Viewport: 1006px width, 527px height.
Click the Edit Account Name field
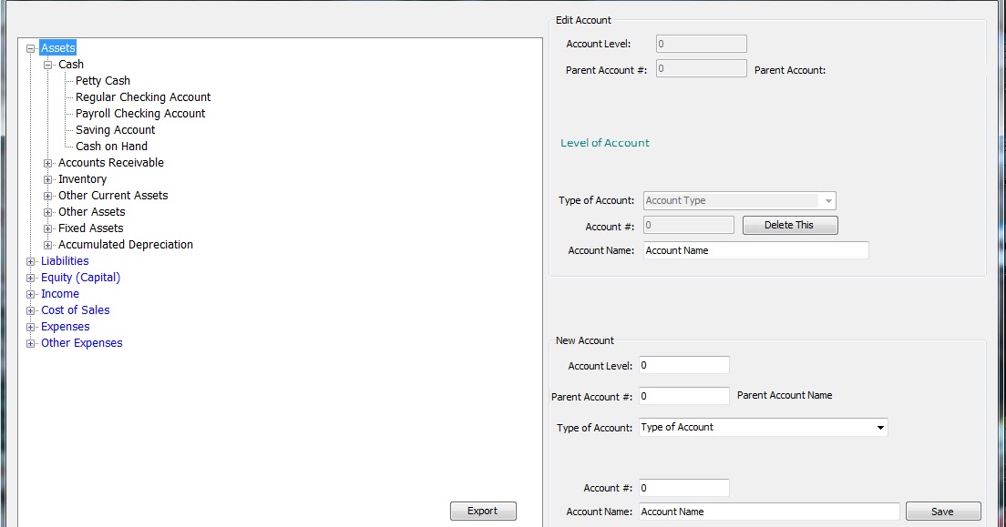[755, 250]
